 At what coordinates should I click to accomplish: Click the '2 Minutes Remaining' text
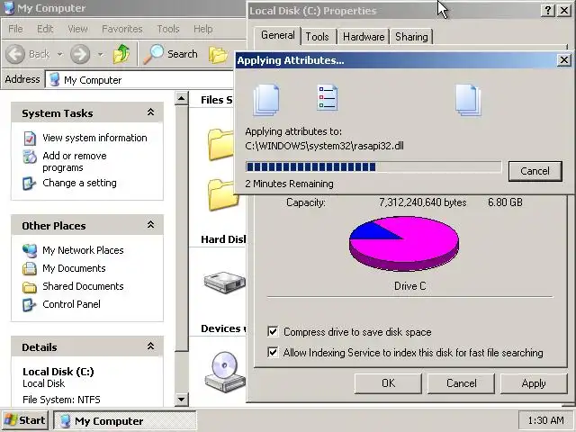coord(289,184)
